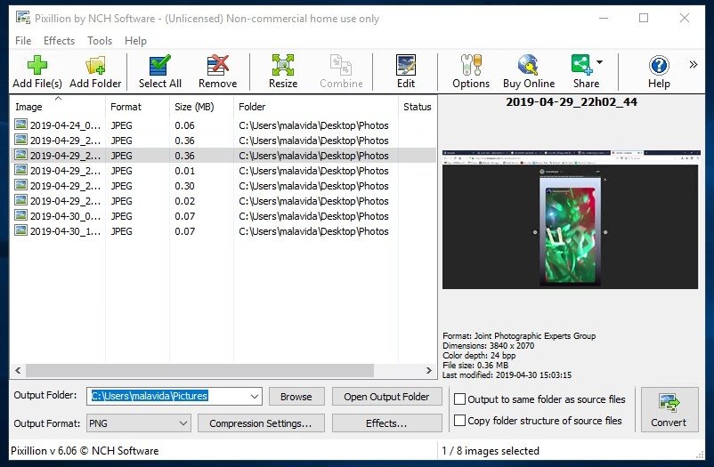Open the Options toolbar icon
The width and height of the screenshot is (714, 467).
(x=471, y=71)
